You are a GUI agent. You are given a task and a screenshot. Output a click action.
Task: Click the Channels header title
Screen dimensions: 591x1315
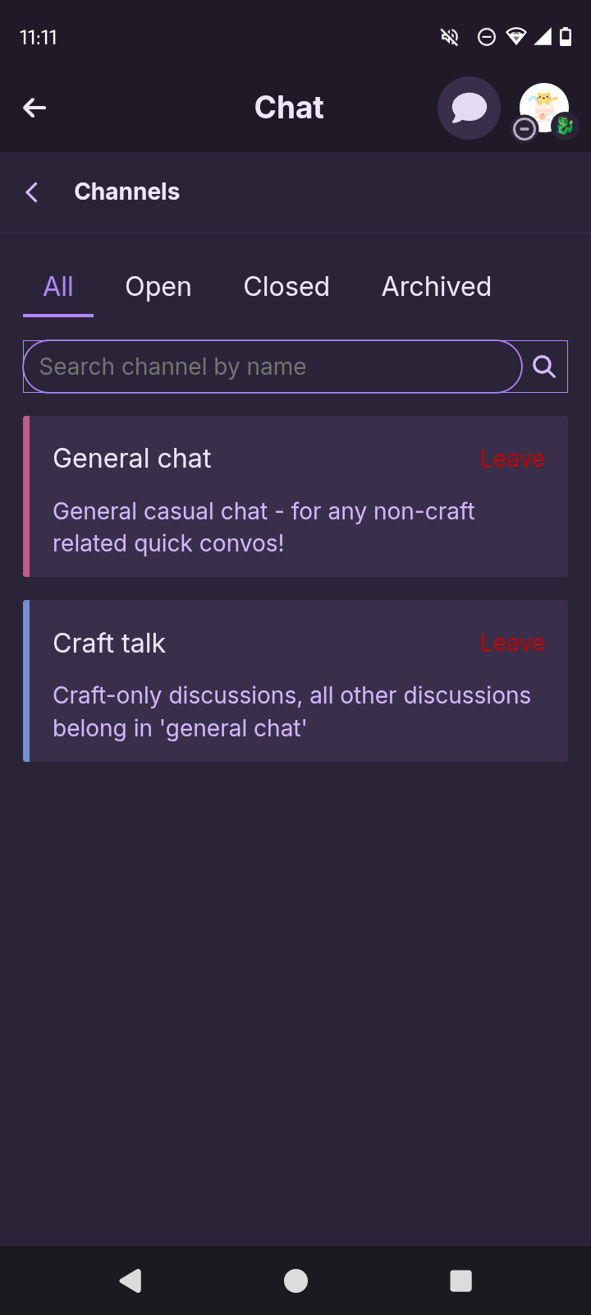pos(127,191)
